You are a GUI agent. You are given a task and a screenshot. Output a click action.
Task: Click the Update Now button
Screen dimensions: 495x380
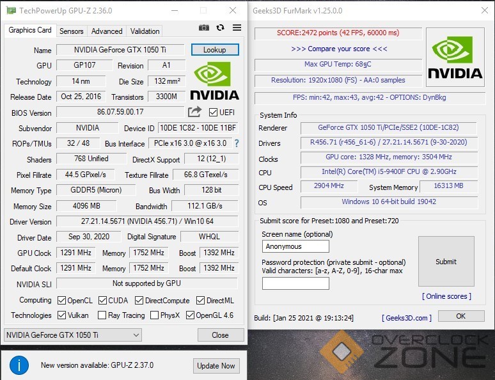coord(216,365)
